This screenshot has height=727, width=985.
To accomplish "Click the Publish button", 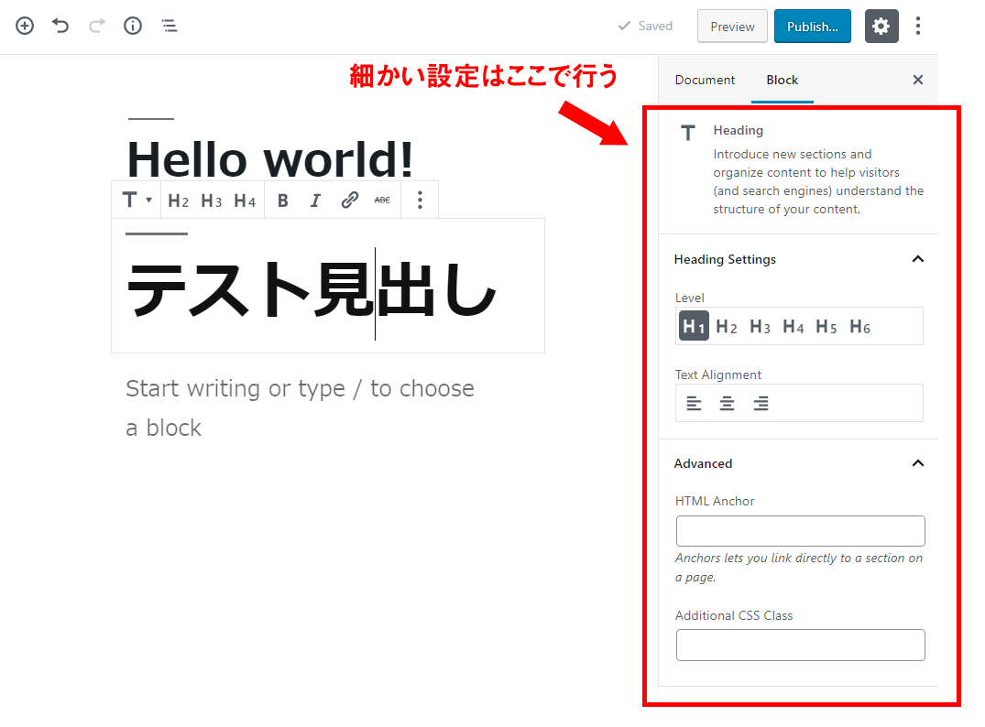I will tap(812, 27).
